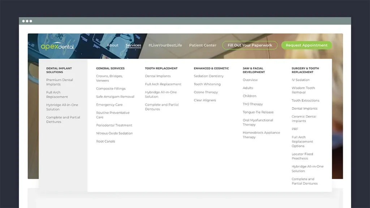Choose Root Canals under General Services
Image resolution: width=370 pixels, height=208 pixels.
pos(106,142)
